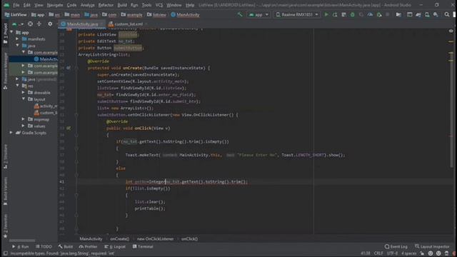Click the new OnClickListener breadcrumb
The height and width of the screenshot is (257, 457).
155,238
